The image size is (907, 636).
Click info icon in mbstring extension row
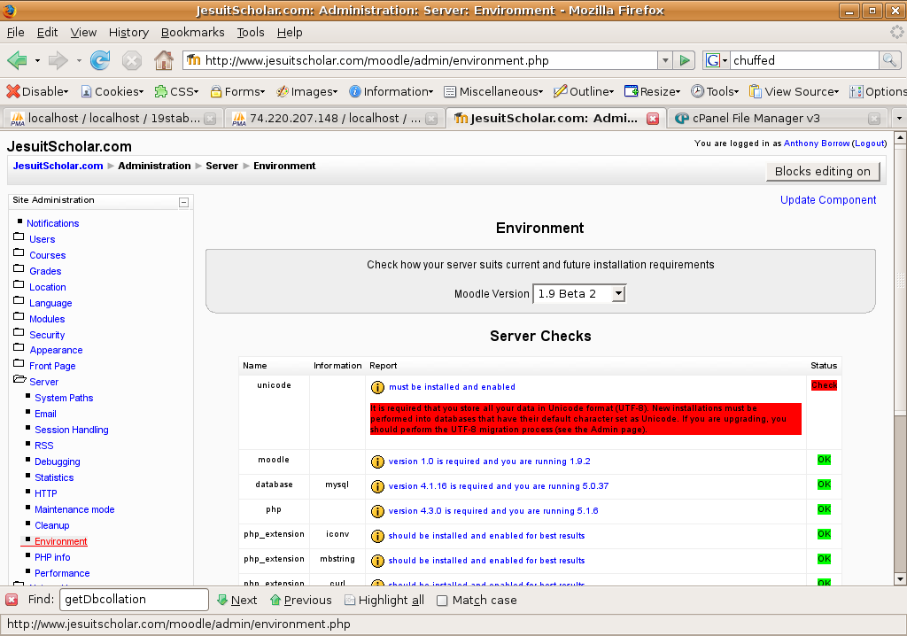point(377,562)
